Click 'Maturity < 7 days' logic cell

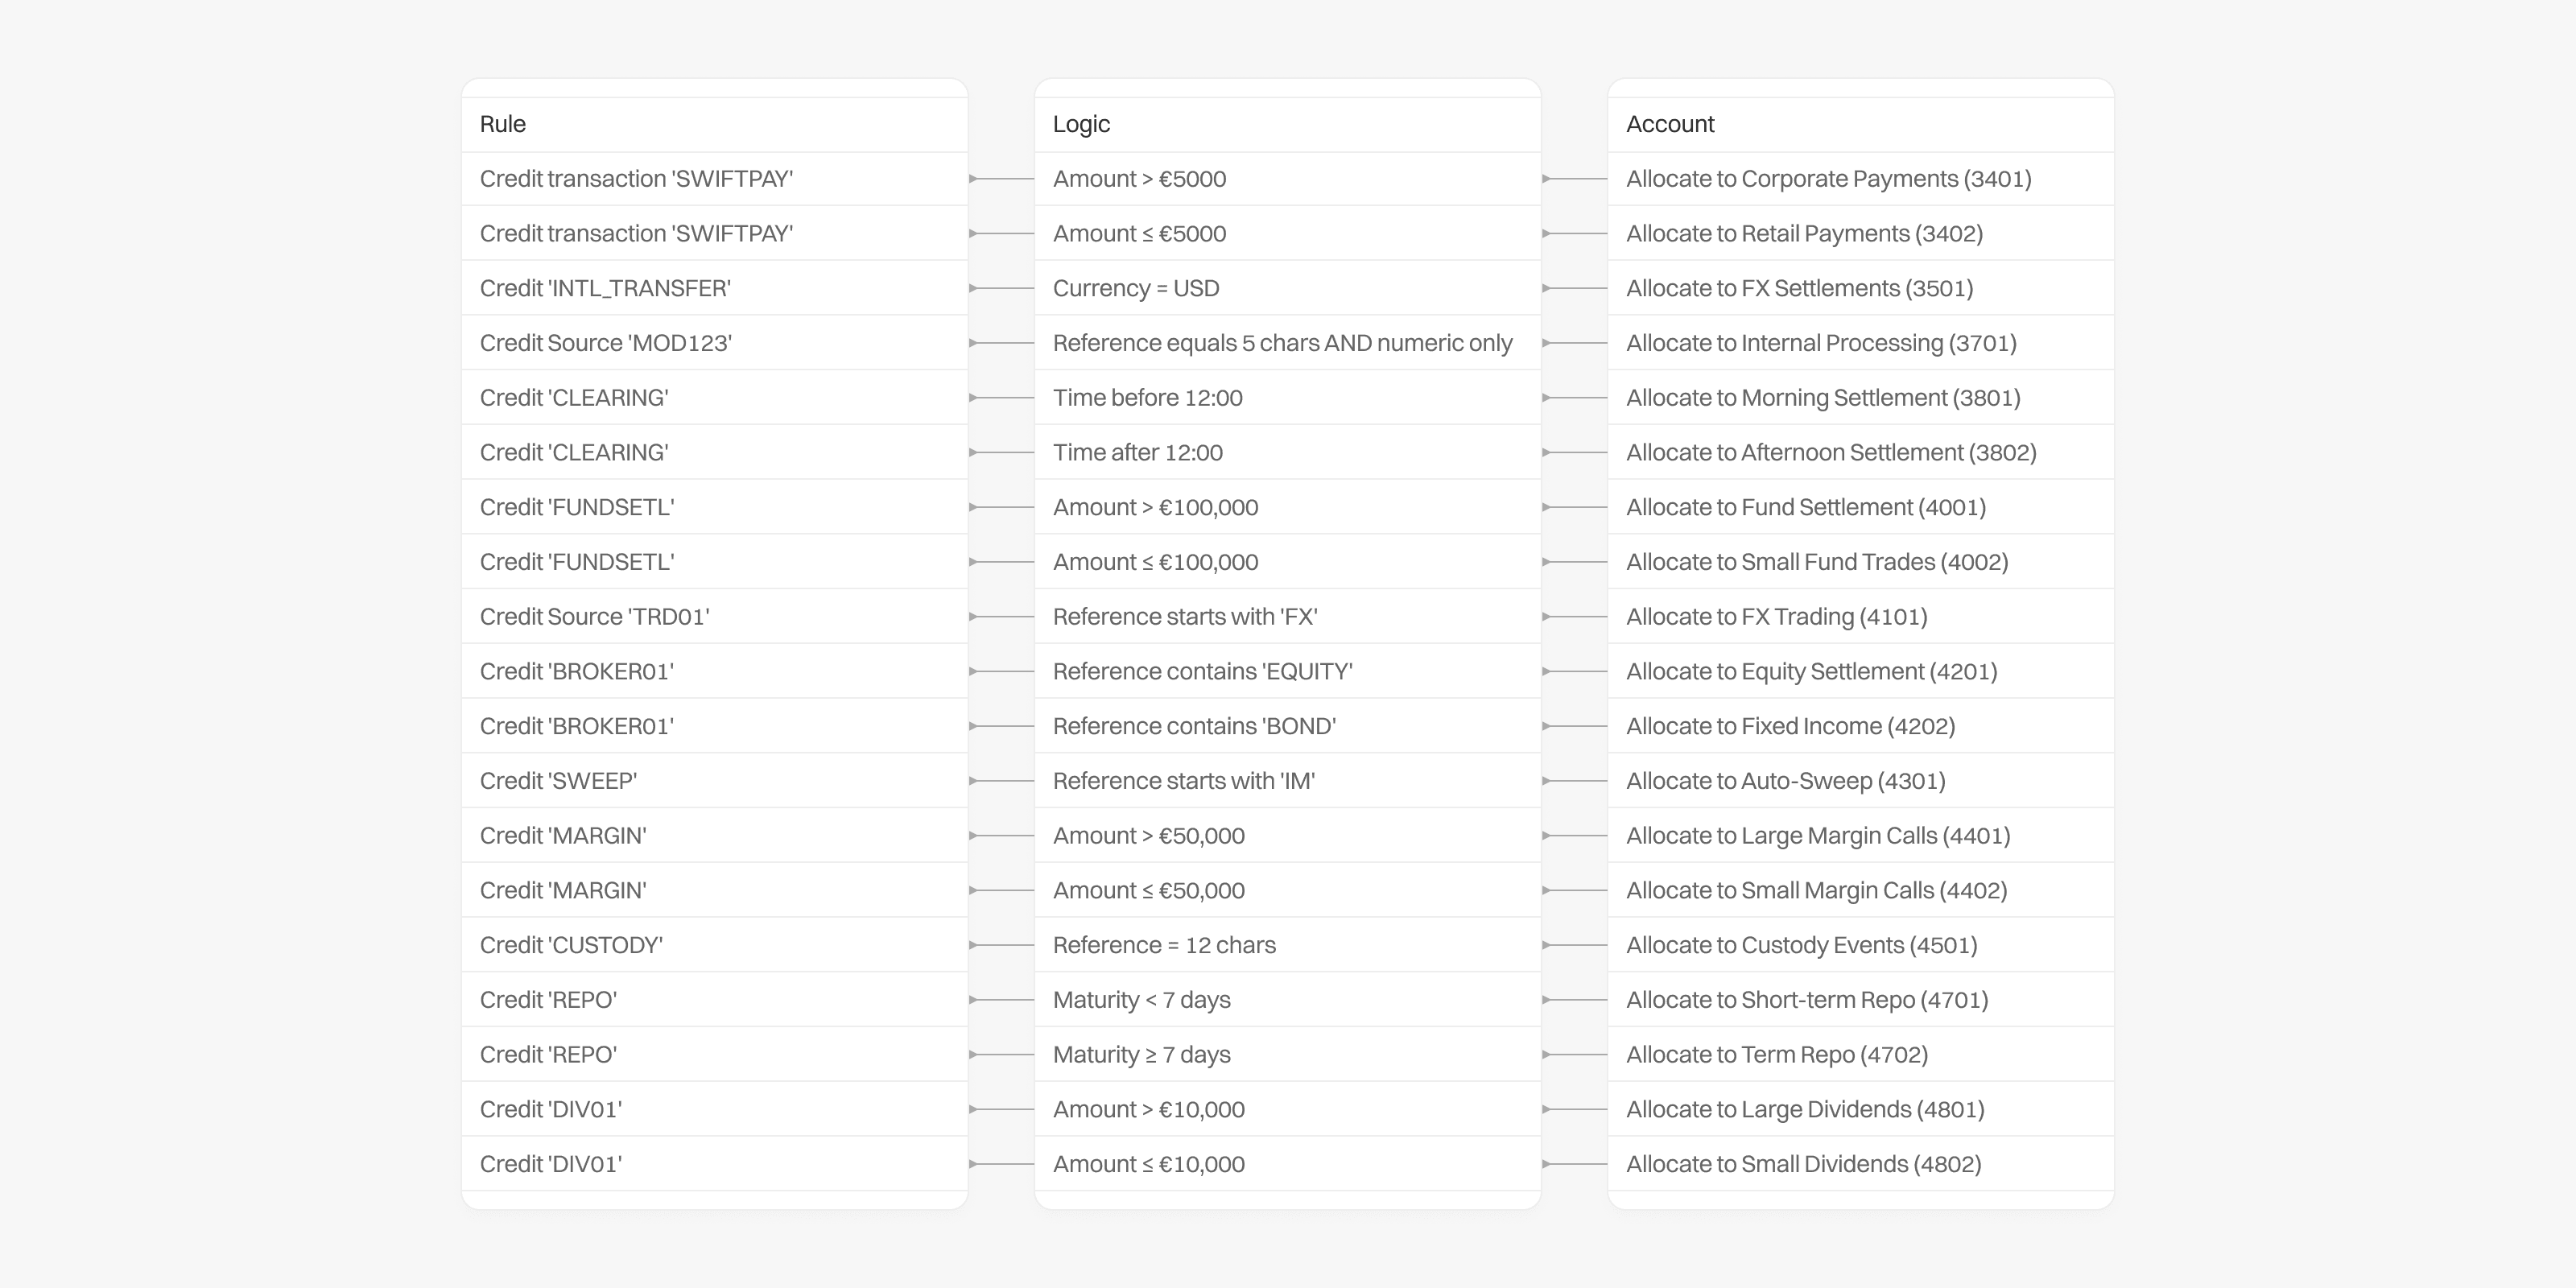[1141, 1000]
